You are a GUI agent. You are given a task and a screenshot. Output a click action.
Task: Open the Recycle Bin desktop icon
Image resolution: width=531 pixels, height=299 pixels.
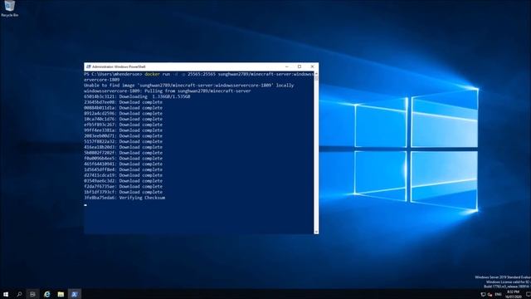coord(9,8)
